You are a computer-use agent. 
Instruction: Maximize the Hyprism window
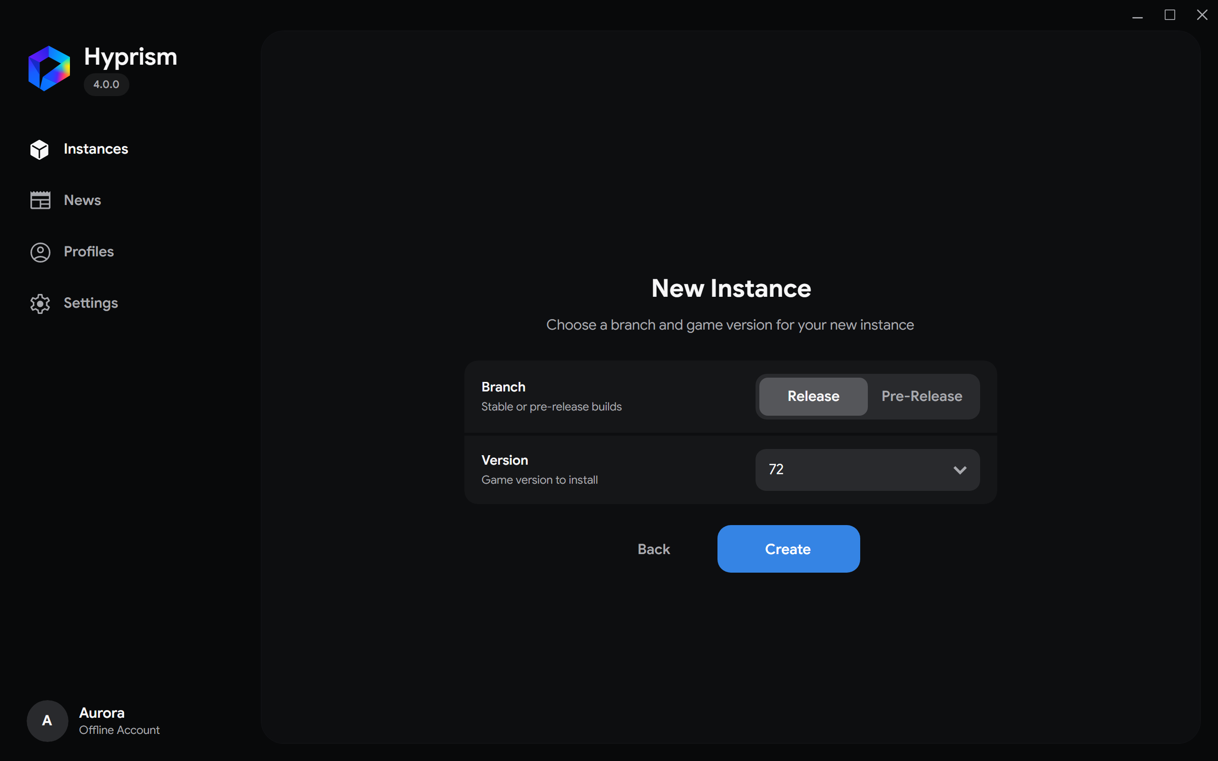(x=1169, y=15)
